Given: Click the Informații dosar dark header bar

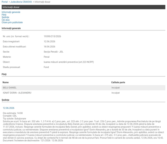Looking at the screenshot, I should 83,7.
